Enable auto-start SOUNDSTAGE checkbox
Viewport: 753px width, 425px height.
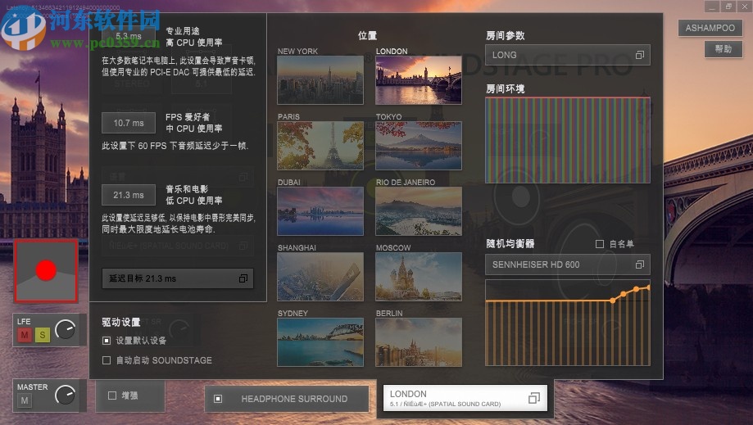(x=107, y=360)
